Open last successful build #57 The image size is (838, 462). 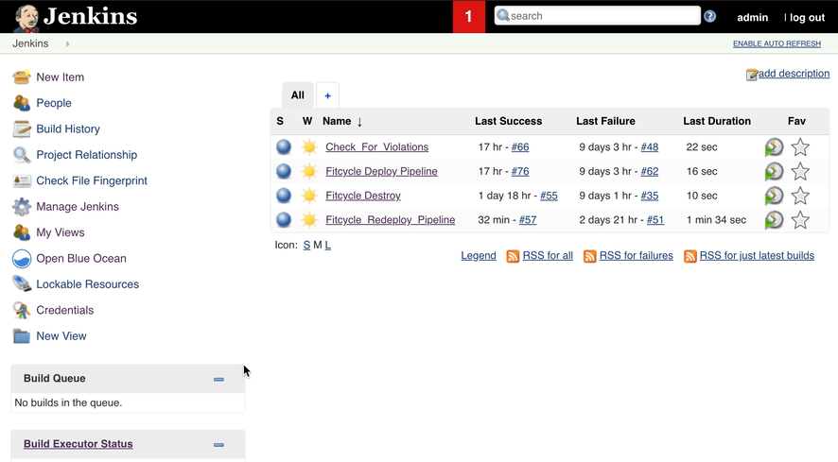coord(528,219)
